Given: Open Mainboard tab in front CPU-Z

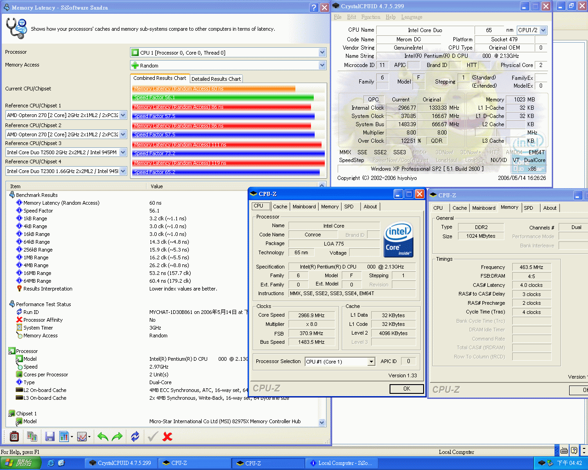Looking at the screenshot, I should (x=304, y=207).
